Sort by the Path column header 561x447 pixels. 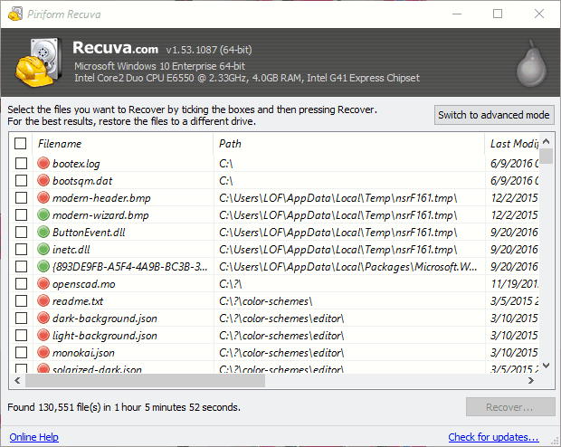tap(349, 144)
